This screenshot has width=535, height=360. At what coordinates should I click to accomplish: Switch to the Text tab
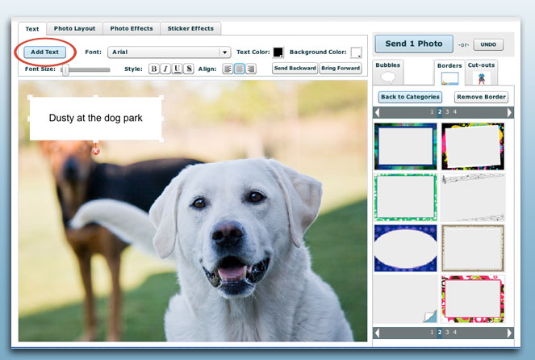pyautogui.click(x=32, y=29)
